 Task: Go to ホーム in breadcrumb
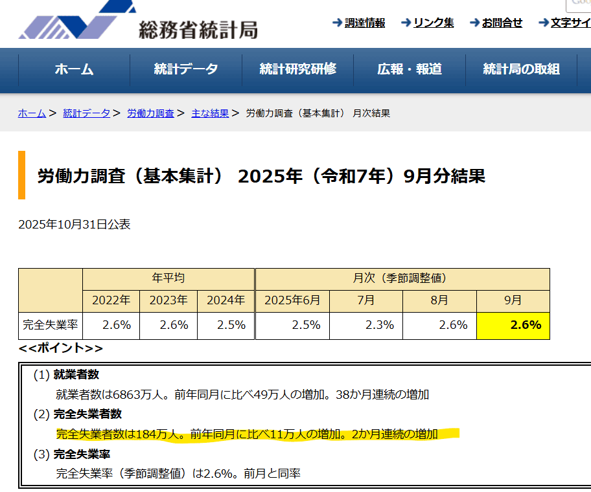pyautogui.click(x=32, y=113)
